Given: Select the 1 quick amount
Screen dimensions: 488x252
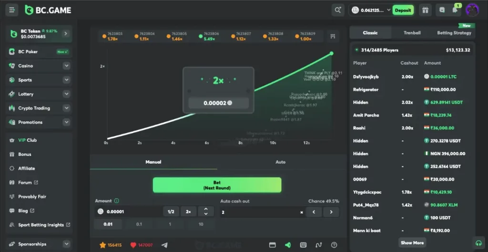Looking at the screenshot, I should pyautogui.click(x=170, y=224).
